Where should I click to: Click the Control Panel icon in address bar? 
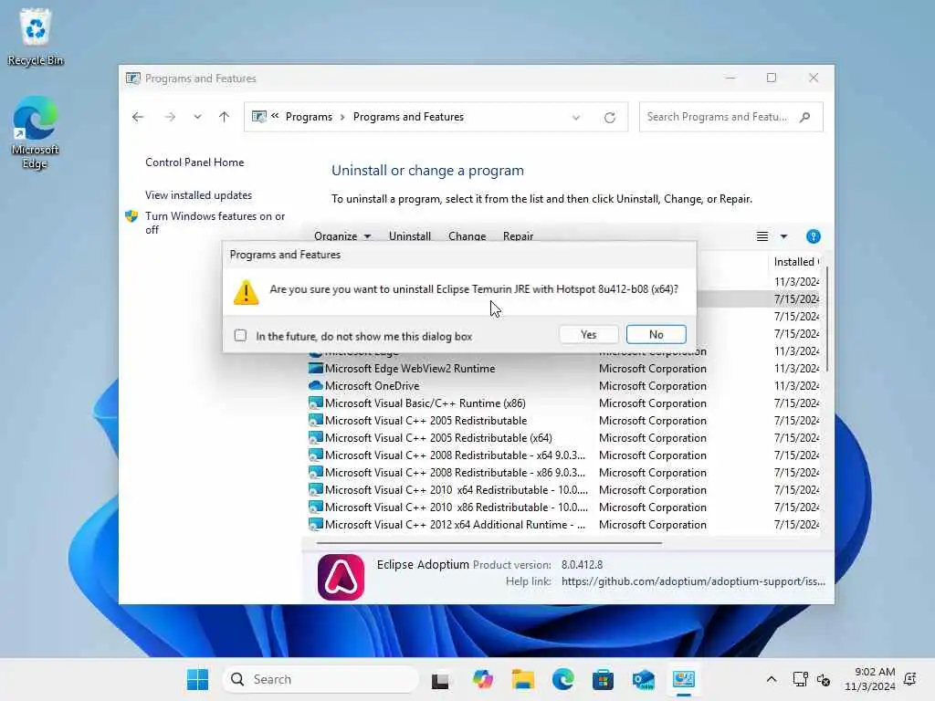coord(258,117)
